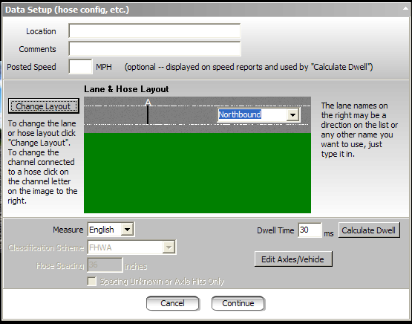
Task: Click the green area of layout image
Action: [197, 173]
